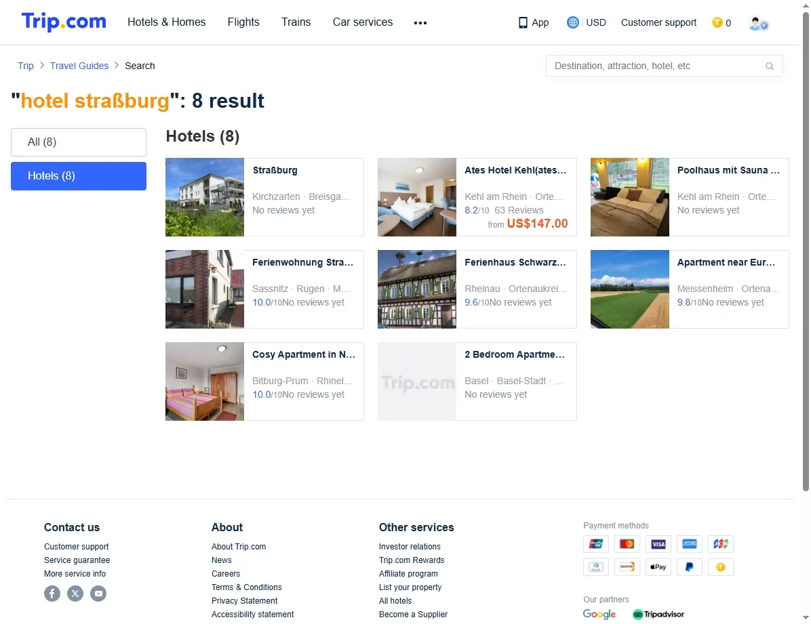This screenshot has height=624, width=811.
Task: Open More service info link
Action: click(x=75, y=573)
